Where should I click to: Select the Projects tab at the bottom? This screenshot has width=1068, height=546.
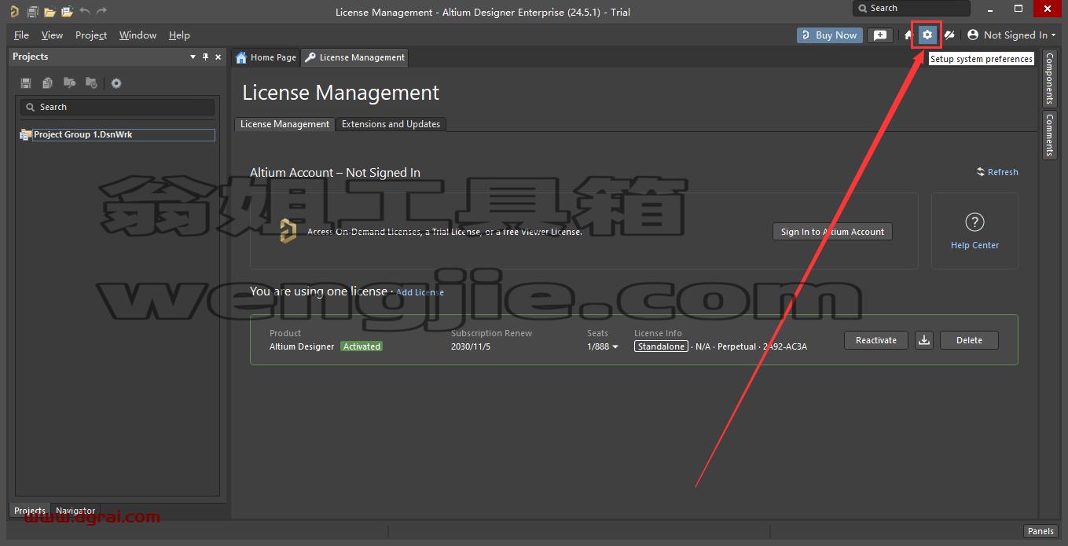30,511
